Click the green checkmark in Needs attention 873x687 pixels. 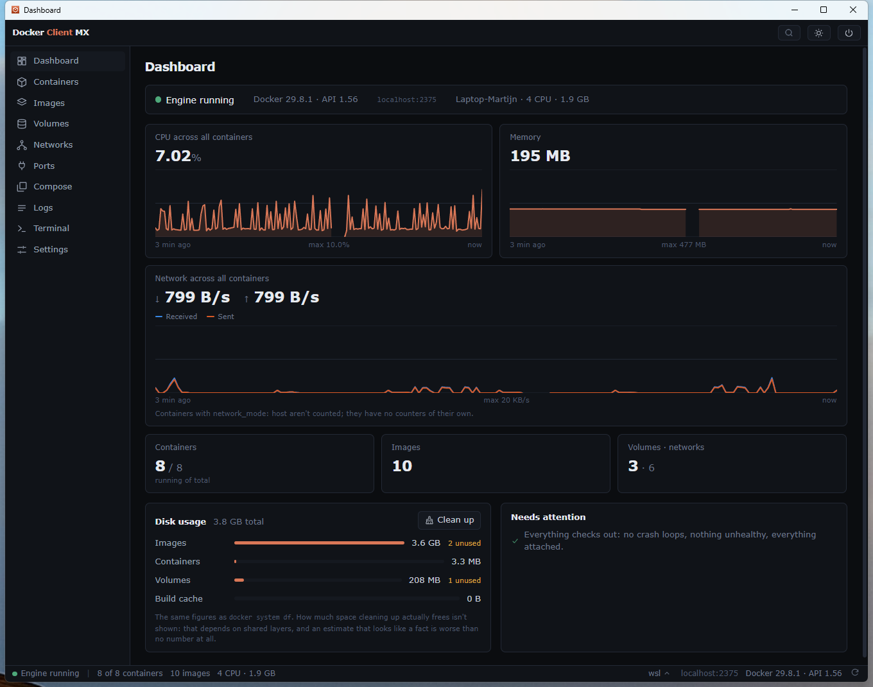coord(515,541)
